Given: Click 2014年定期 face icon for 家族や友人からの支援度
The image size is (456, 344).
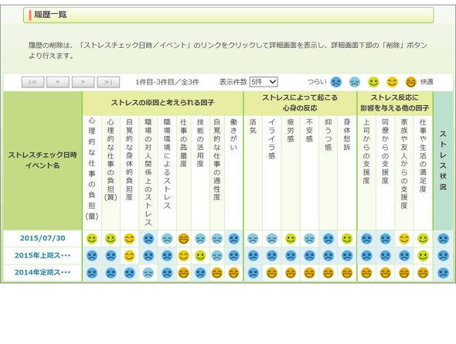Looking at the screenshot, I should point(404,273).
